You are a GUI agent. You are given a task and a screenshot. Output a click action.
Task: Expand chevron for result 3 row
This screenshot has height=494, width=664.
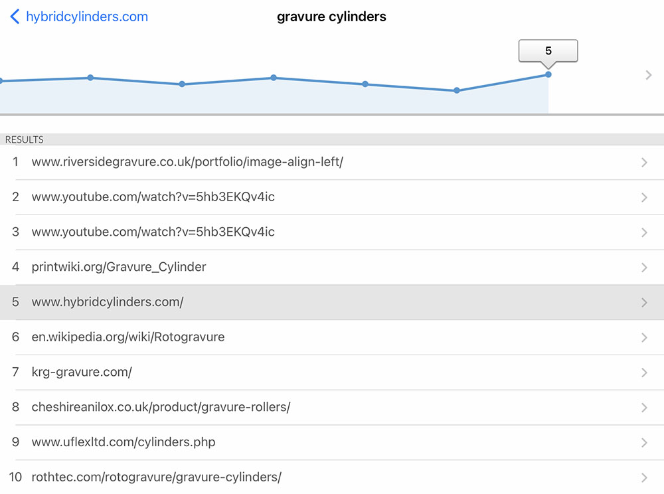(x=644, y=232)
